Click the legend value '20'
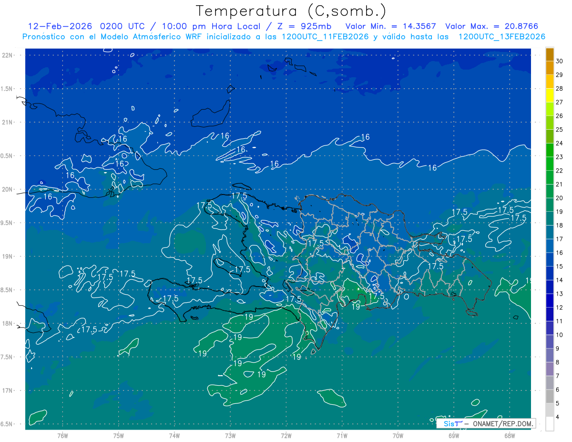 (560, 198)
